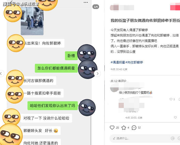The width and height of the screenshot is (180, 145).
Task: Click the 共 12 条评论 comments header
Action: pos(118,81)
